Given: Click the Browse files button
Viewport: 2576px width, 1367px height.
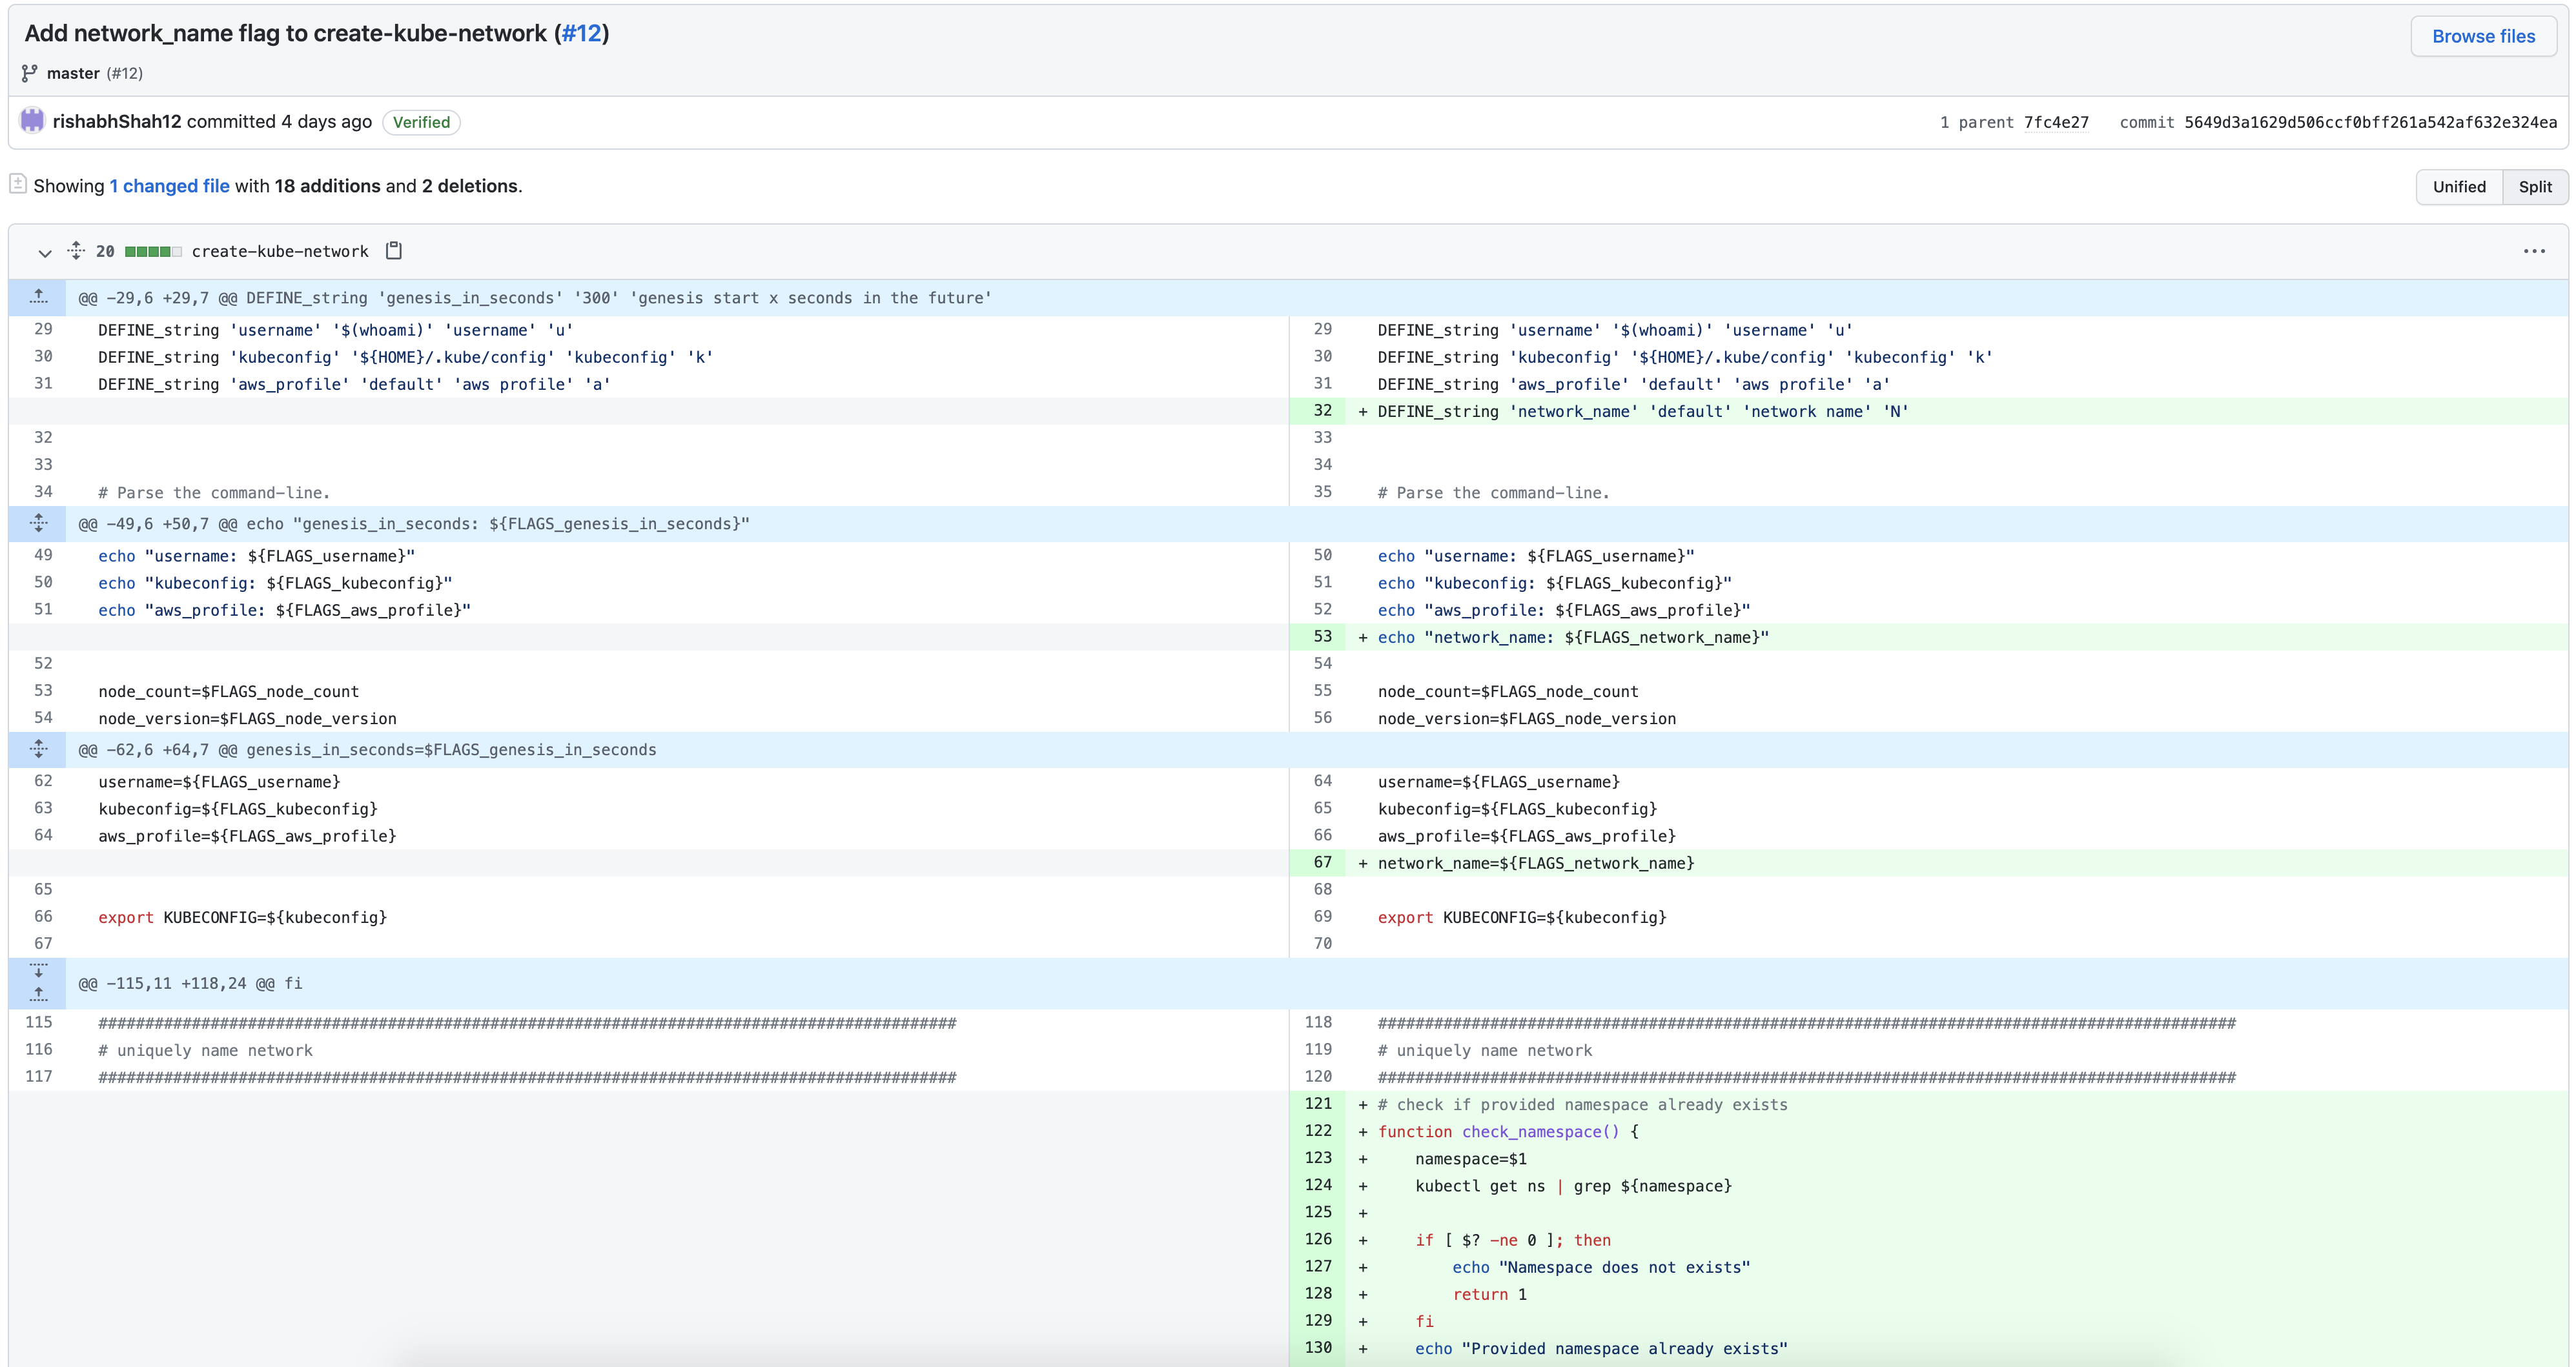Looking at the screenshot, I should (2482, 36).
